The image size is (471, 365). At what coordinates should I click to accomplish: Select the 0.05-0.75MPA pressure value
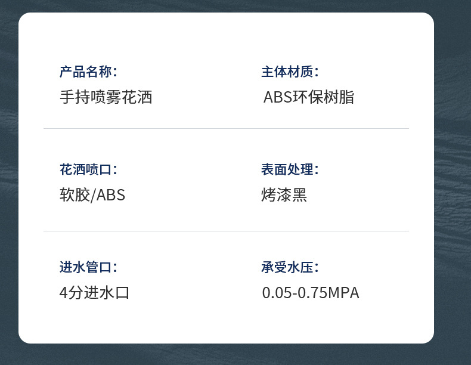coord(311,293)
